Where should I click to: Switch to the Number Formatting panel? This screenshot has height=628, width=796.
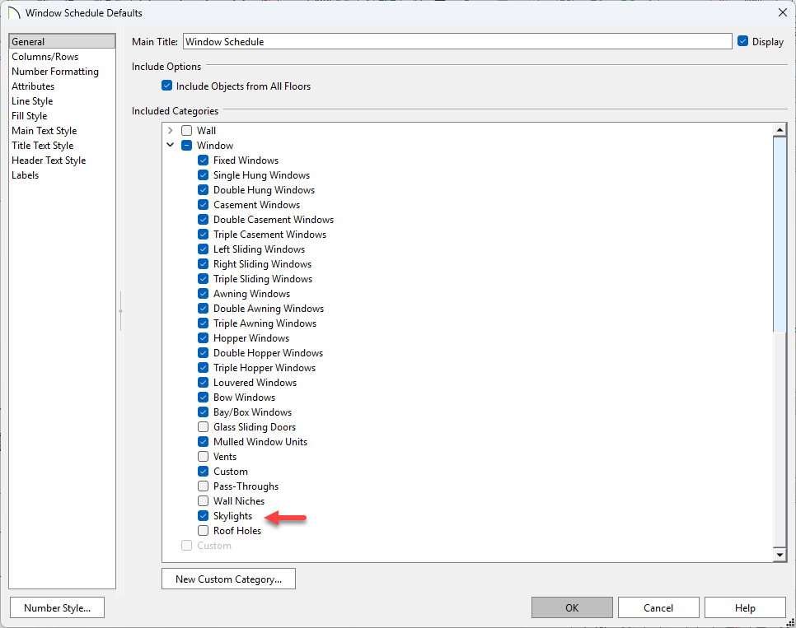point(55,72)
